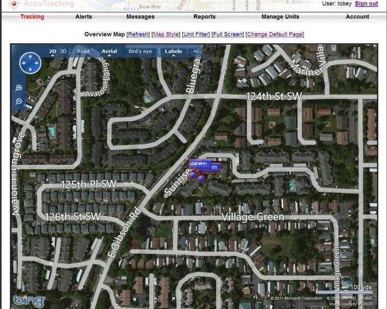Pan the map down with the compass arrow

point(30,69)
